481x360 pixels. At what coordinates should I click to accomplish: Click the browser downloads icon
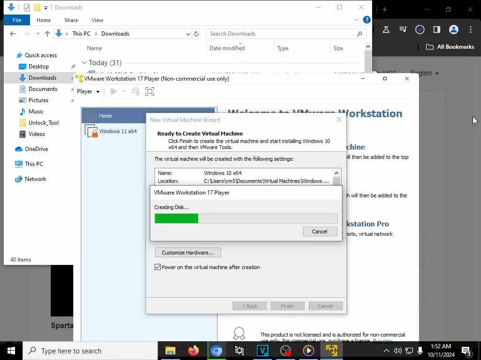(419, 30)
